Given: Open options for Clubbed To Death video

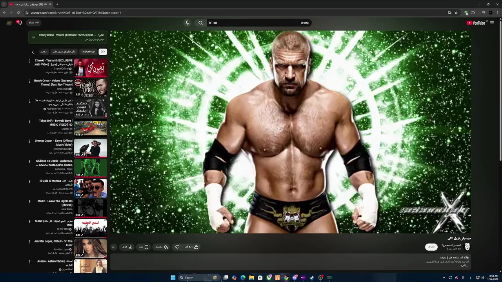Looking at the screenshot, I should (x=30, y=161).
